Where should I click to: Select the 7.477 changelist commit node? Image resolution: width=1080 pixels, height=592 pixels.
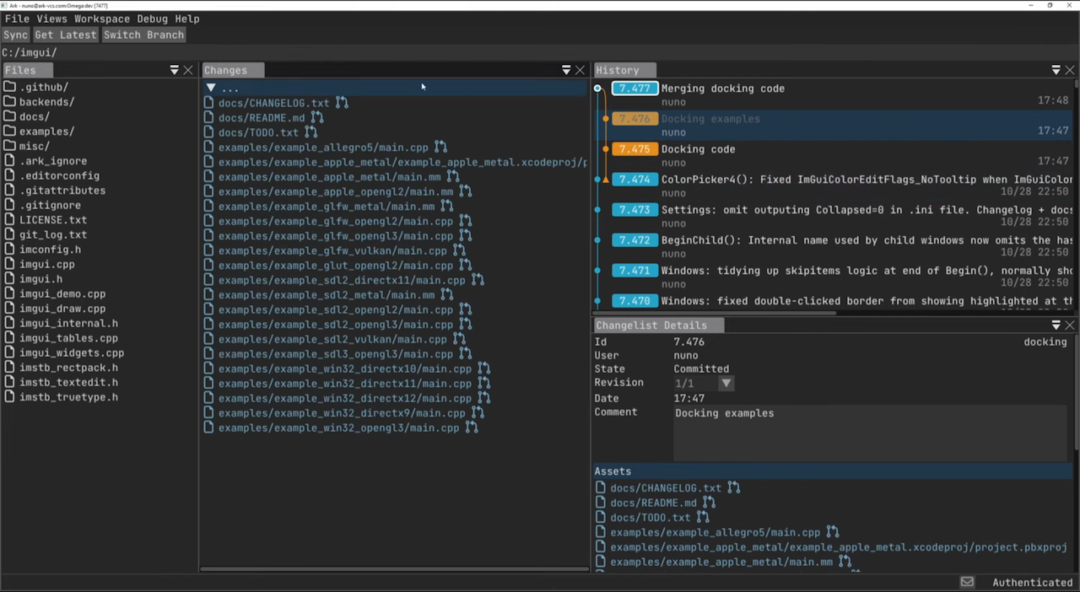pos(597,89)
